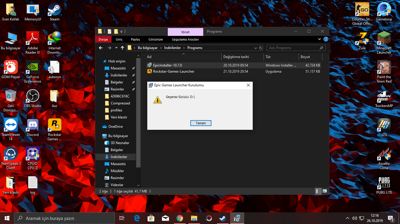Switch to the Giriş ribbon tab

click(x=119, y=39)
